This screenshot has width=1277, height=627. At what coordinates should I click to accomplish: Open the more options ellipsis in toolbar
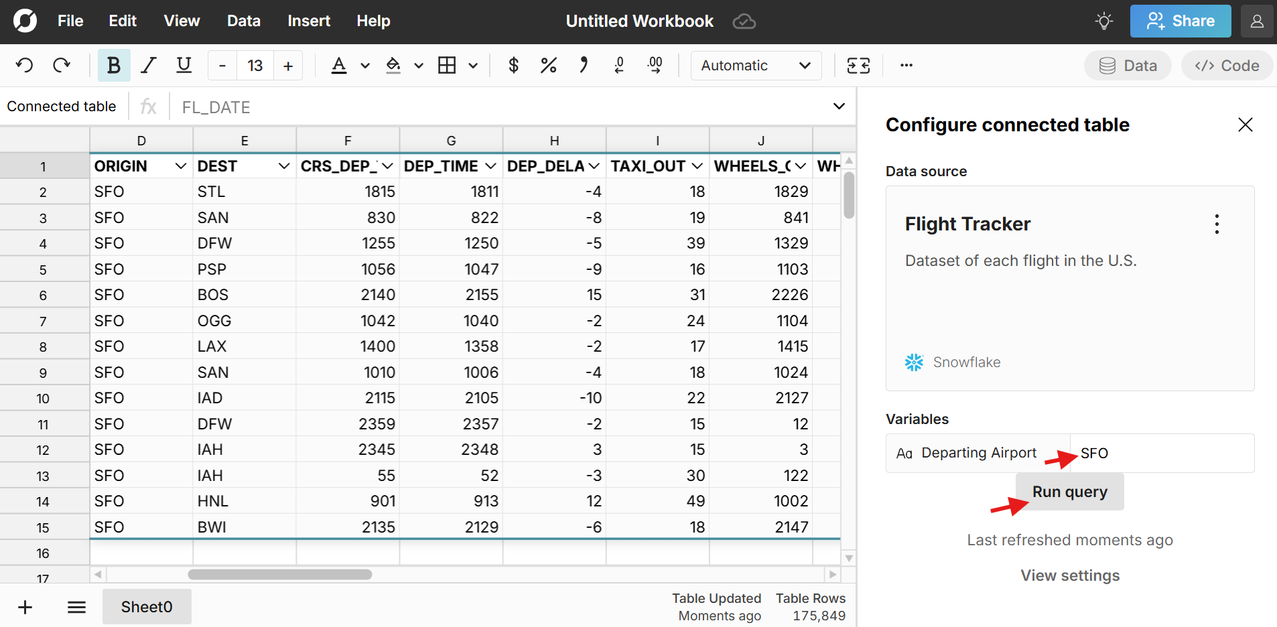coord(906,66)
